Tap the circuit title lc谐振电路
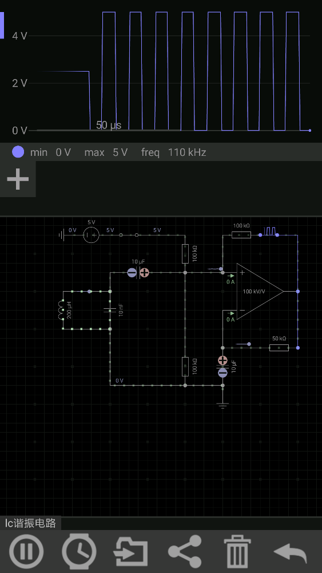Screen dimensions: 322x573 31,523
